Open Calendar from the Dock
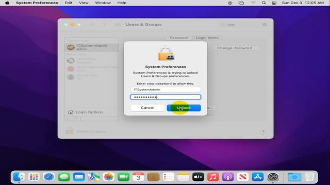The height and width of the screenshot is (185, 330). [138, 177]
